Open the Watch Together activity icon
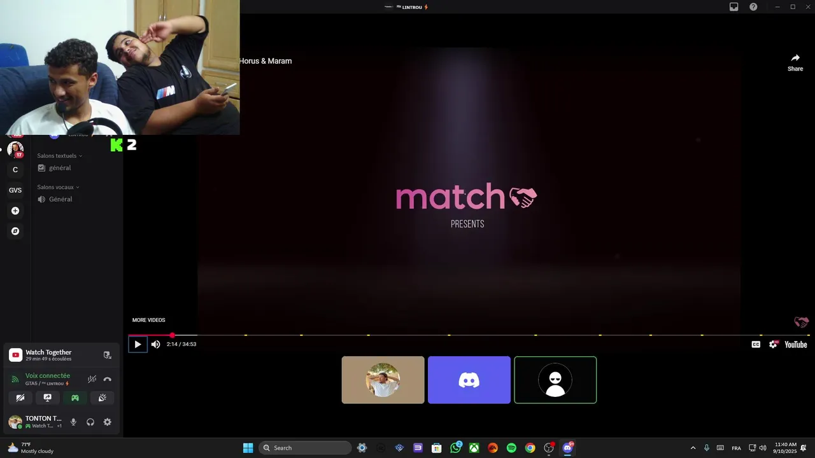Image resolution: width=815 pixels, height=458 pixels. click(15, 355)
